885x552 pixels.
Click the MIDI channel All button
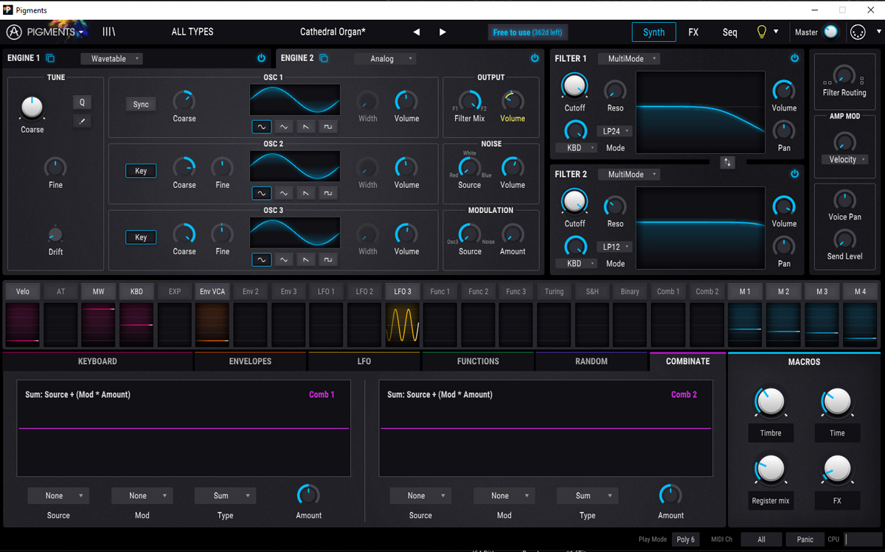(761, 539)
